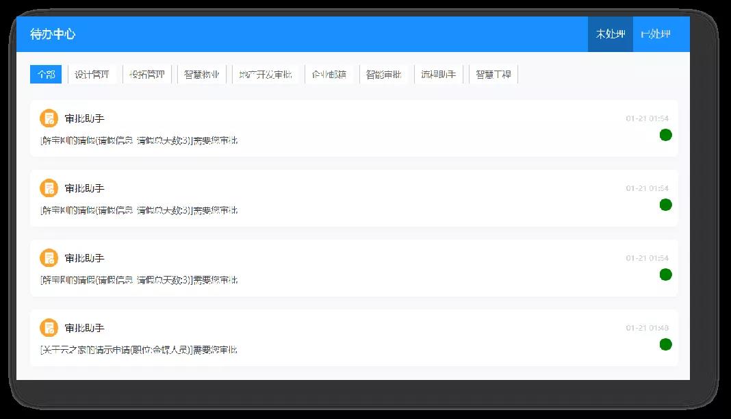Open the 企业邮箱 category
Viewport: 731px width, 419px height.
[329, 75]
